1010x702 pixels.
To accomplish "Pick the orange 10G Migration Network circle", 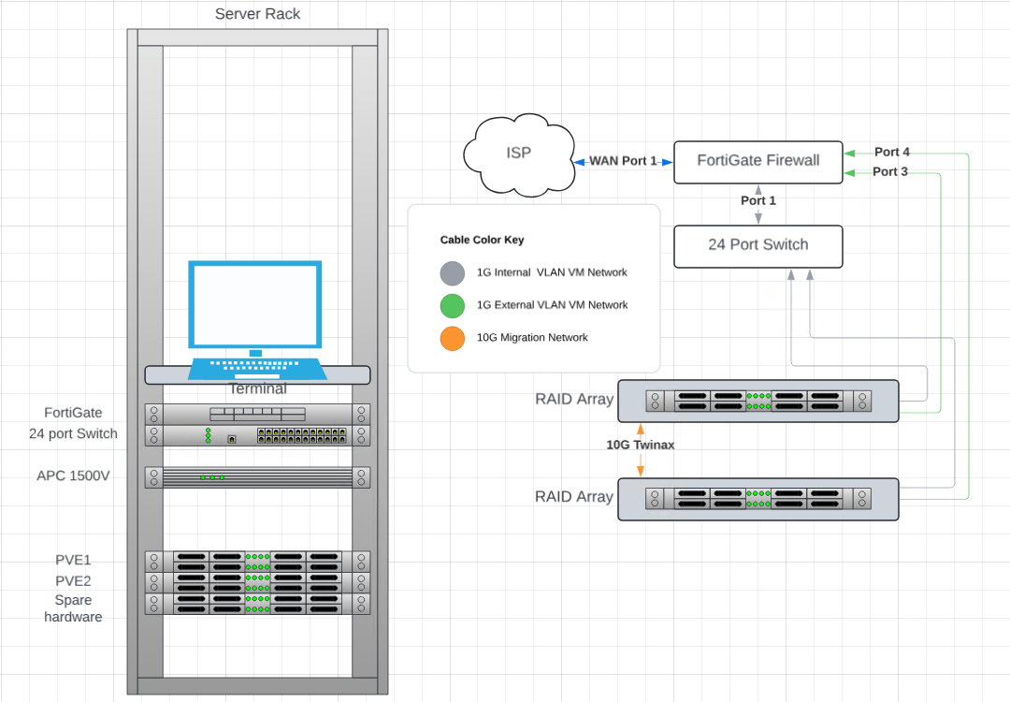I will click(x=453, y=338).
